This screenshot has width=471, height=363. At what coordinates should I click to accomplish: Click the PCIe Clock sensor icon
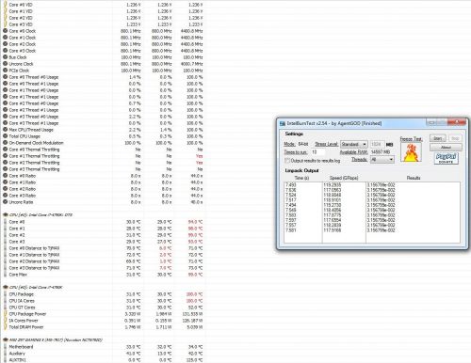pos(5,71)
